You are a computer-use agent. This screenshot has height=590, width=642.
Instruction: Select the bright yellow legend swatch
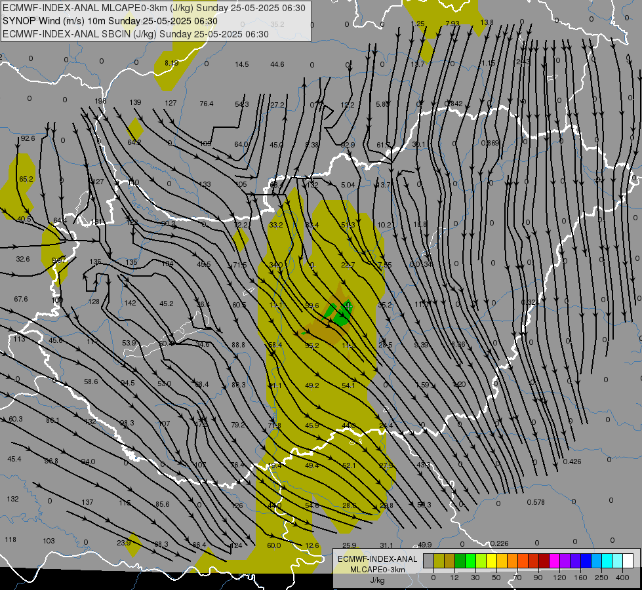tap(491, 560)
